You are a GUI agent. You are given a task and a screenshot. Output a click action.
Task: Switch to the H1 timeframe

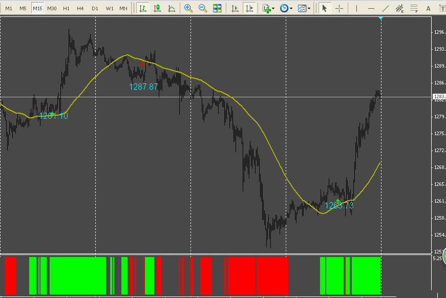coord(66,8)
